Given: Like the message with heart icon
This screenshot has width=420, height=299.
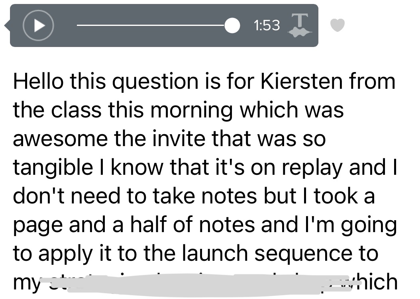Looking at the screenshot, I should [337, 25].
